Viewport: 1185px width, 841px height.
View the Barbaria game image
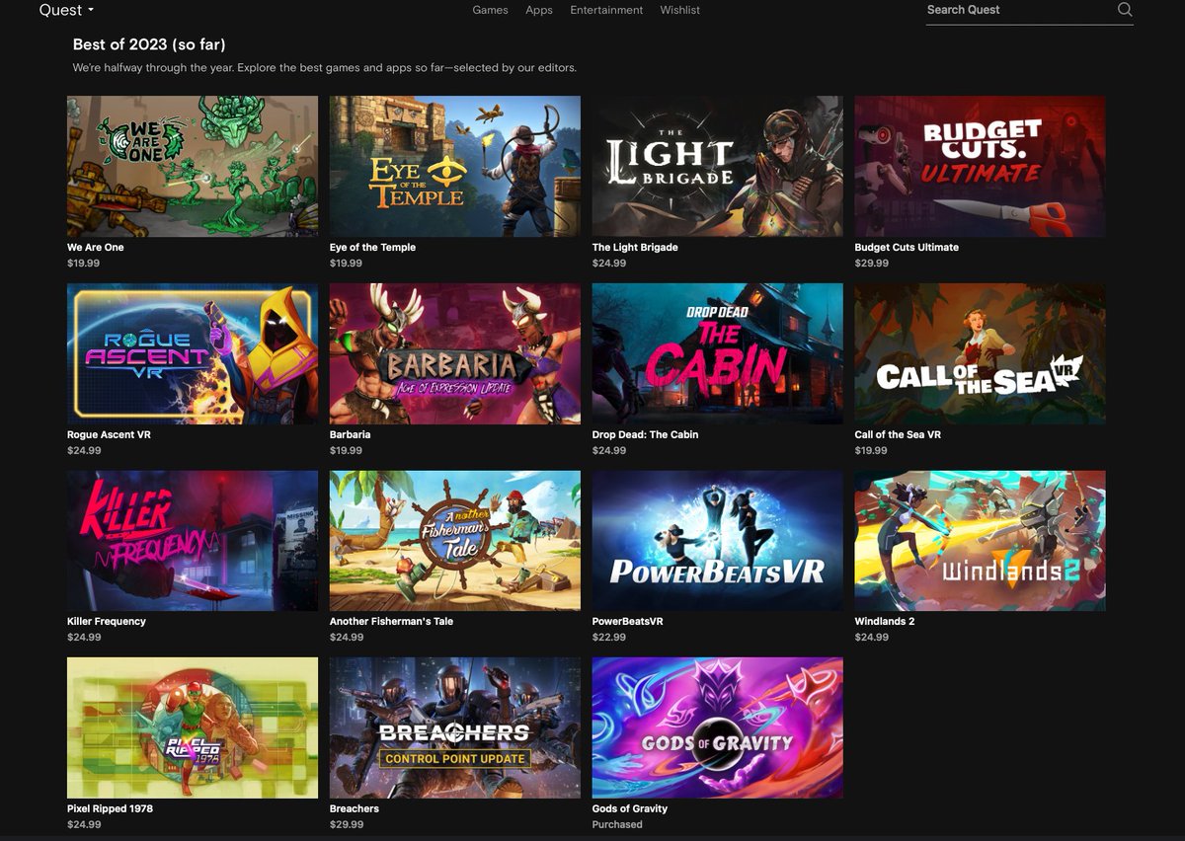(454, 352)
